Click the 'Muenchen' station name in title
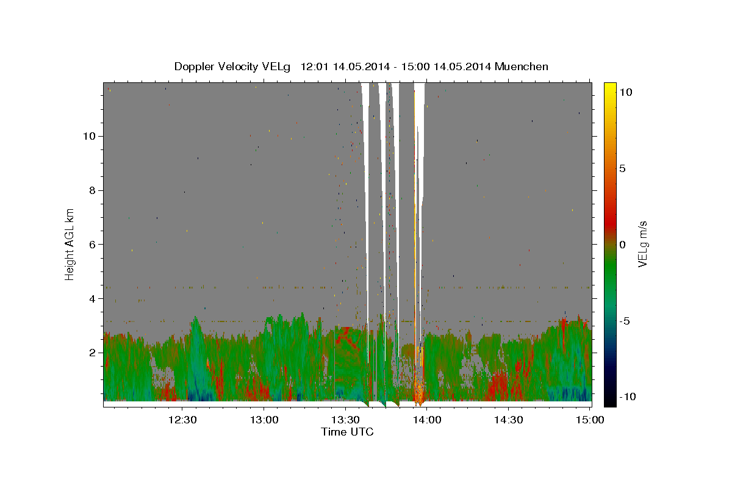 pos(522,66)
